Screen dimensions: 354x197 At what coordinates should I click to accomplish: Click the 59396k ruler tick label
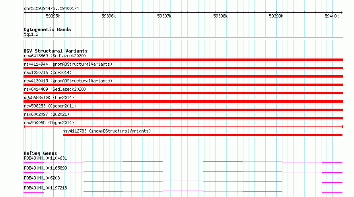click(x=109, y=16)
